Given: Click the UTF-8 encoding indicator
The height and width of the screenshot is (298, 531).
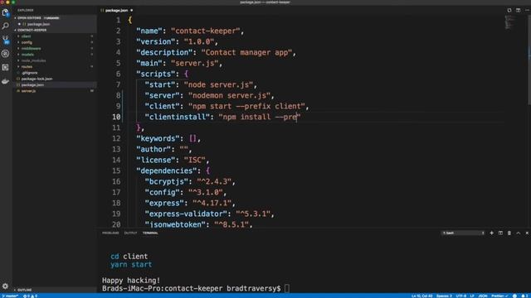Looking at the screenshot, I should coord(461,296).
